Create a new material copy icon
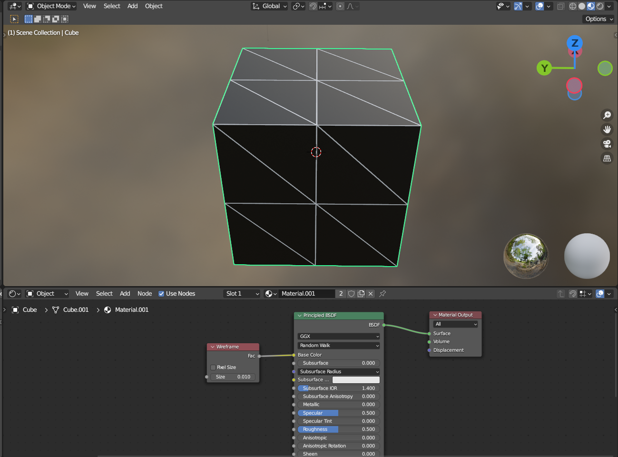The width and height of the screenshot is (618, 457). click(x=361, y=294)
